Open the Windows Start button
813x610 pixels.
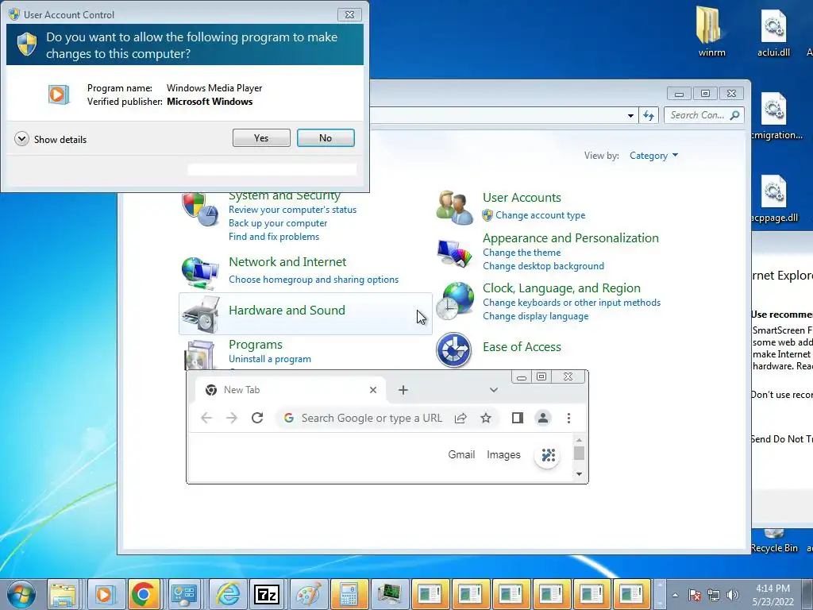click(x=21, y=594)
